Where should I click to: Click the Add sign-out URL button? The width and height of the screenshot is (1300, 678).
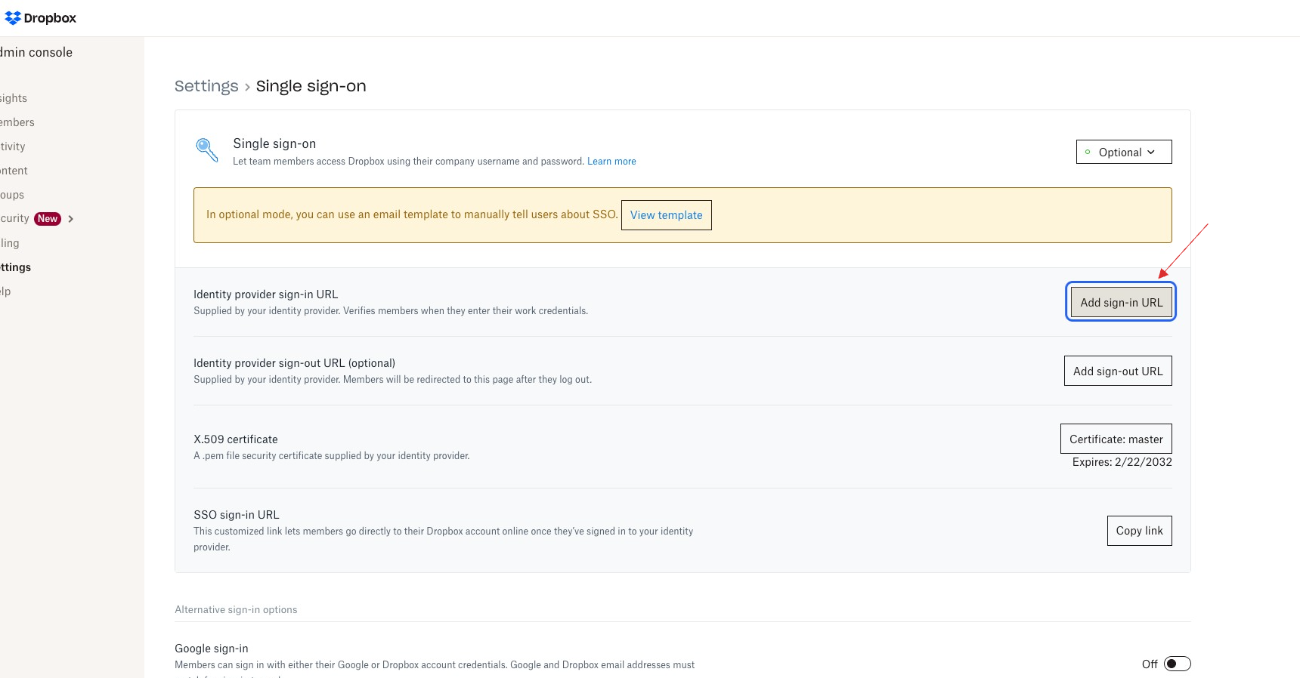(1118, 371)
